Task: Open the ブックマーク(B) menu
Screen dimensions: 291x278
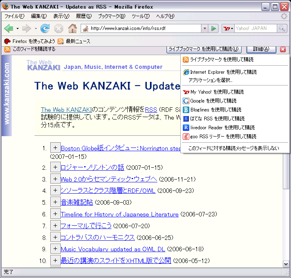Action: [x=112, y=16]
